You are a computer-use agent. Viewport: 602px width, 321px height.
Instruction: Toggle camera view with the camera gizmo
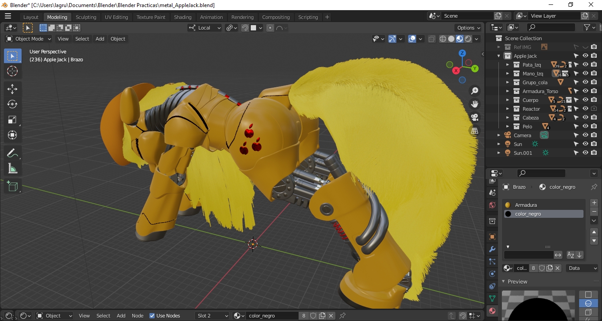pyautogui.click(x=475, y=117)
